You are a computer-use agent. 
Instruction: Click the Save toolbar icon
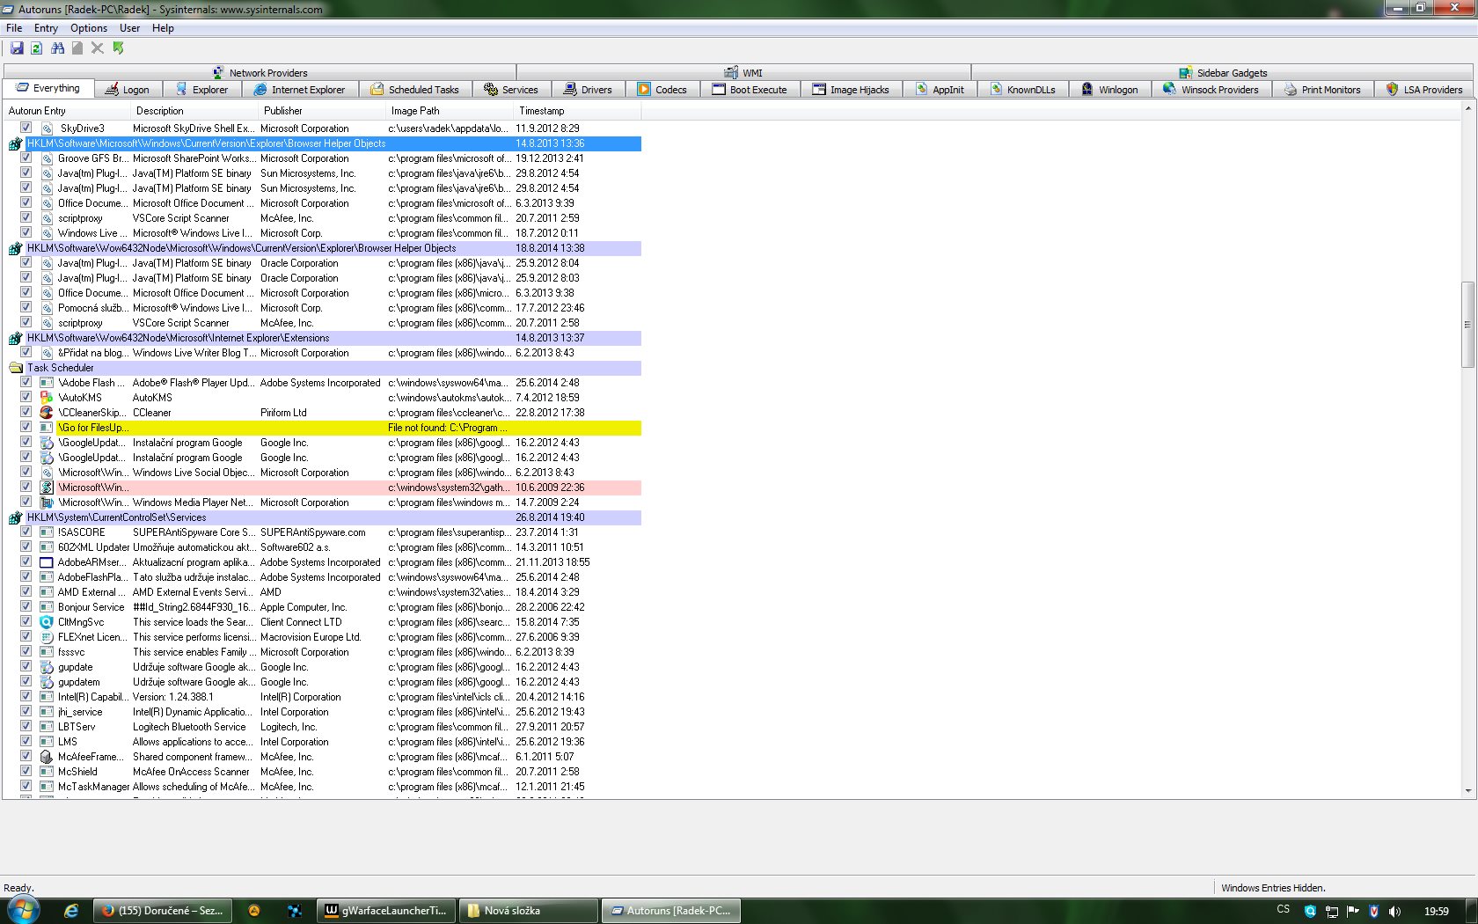(17, 48)
